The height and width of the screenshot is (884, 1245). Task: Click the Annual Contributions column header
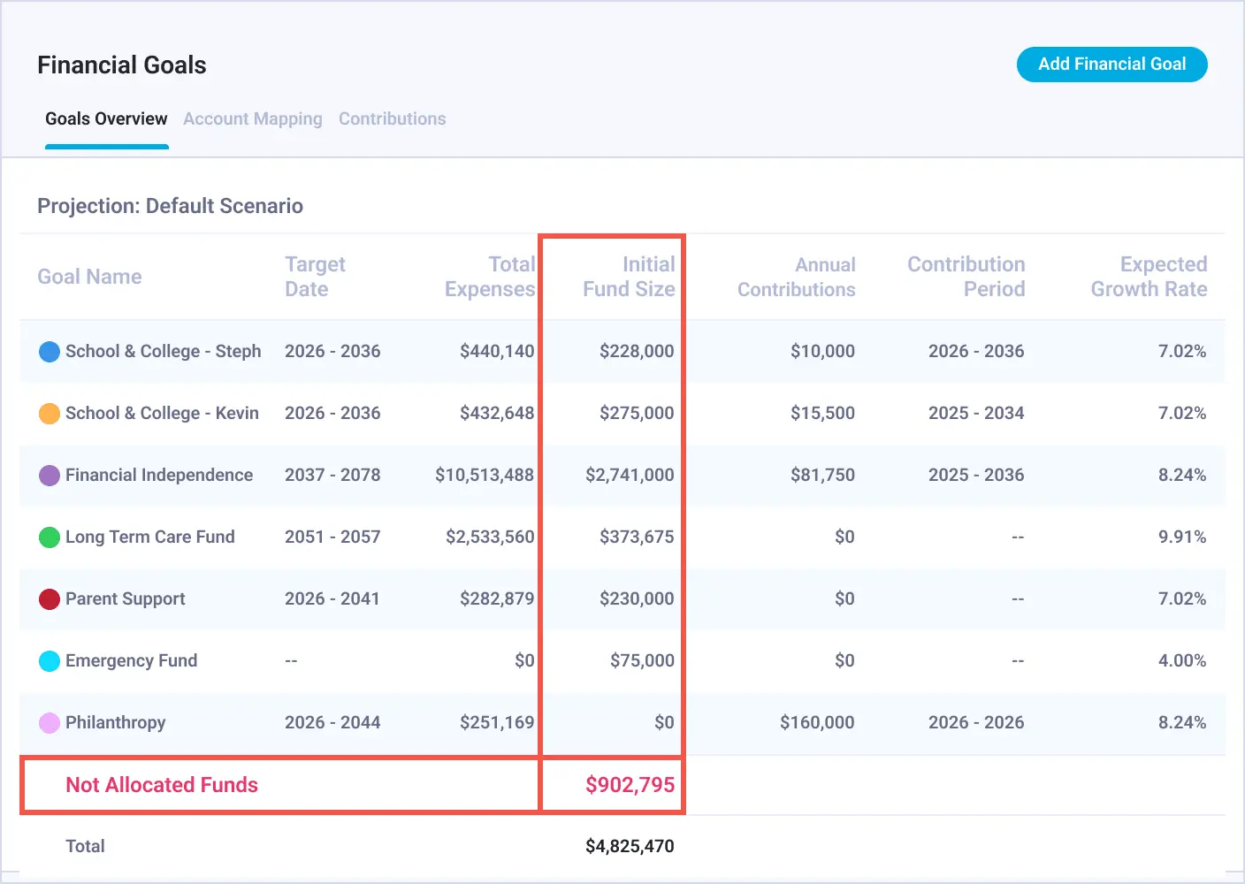click(797, 277)
